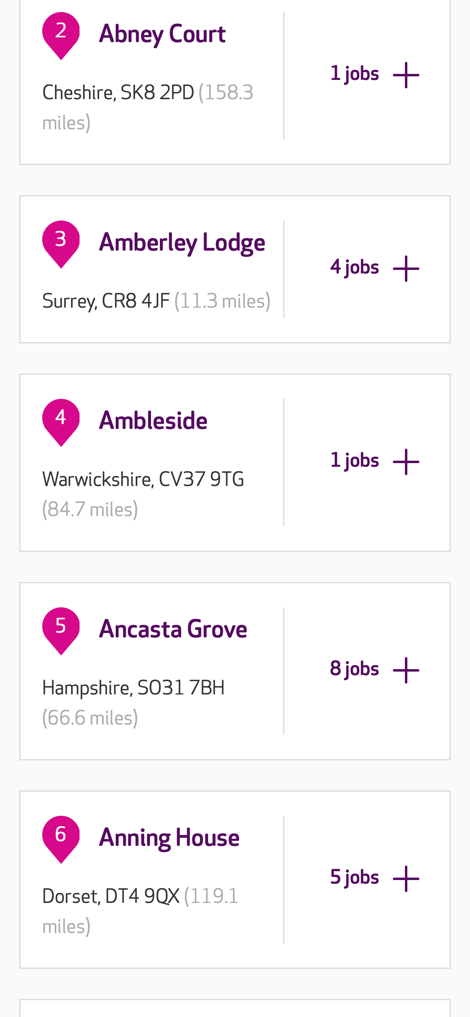Open the Abney Court location link

click(162, 34)
